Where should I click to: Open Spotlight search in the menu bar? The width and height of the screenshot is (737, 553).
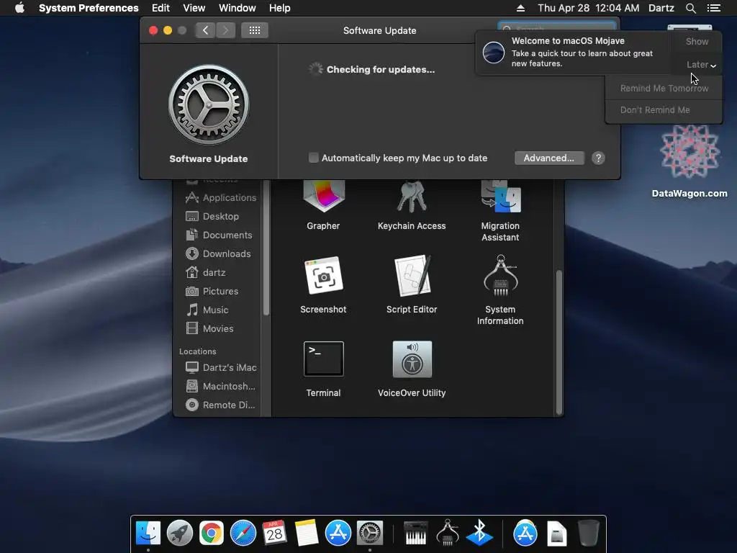pyautogui.click(x=690, y=8)
